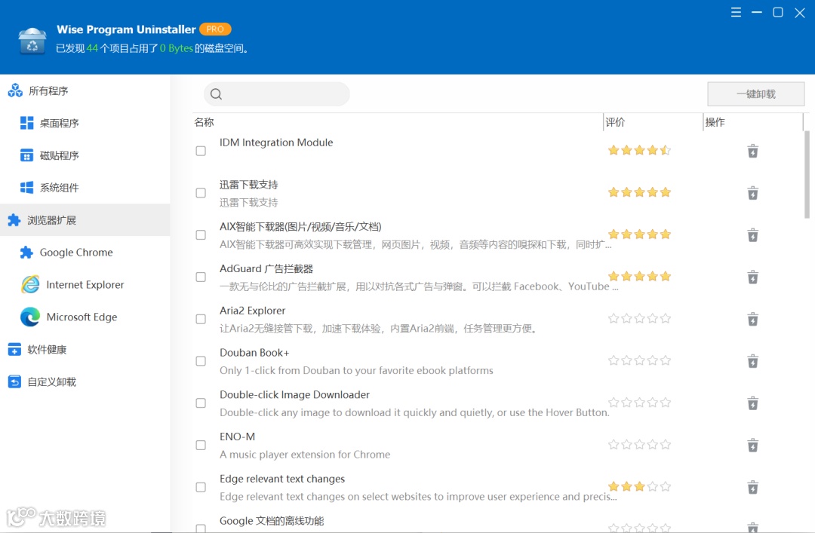Select the Aria2 Explorer row title
Image resolution: width=815 pixels, height=533 pixels.
[253, 311]
